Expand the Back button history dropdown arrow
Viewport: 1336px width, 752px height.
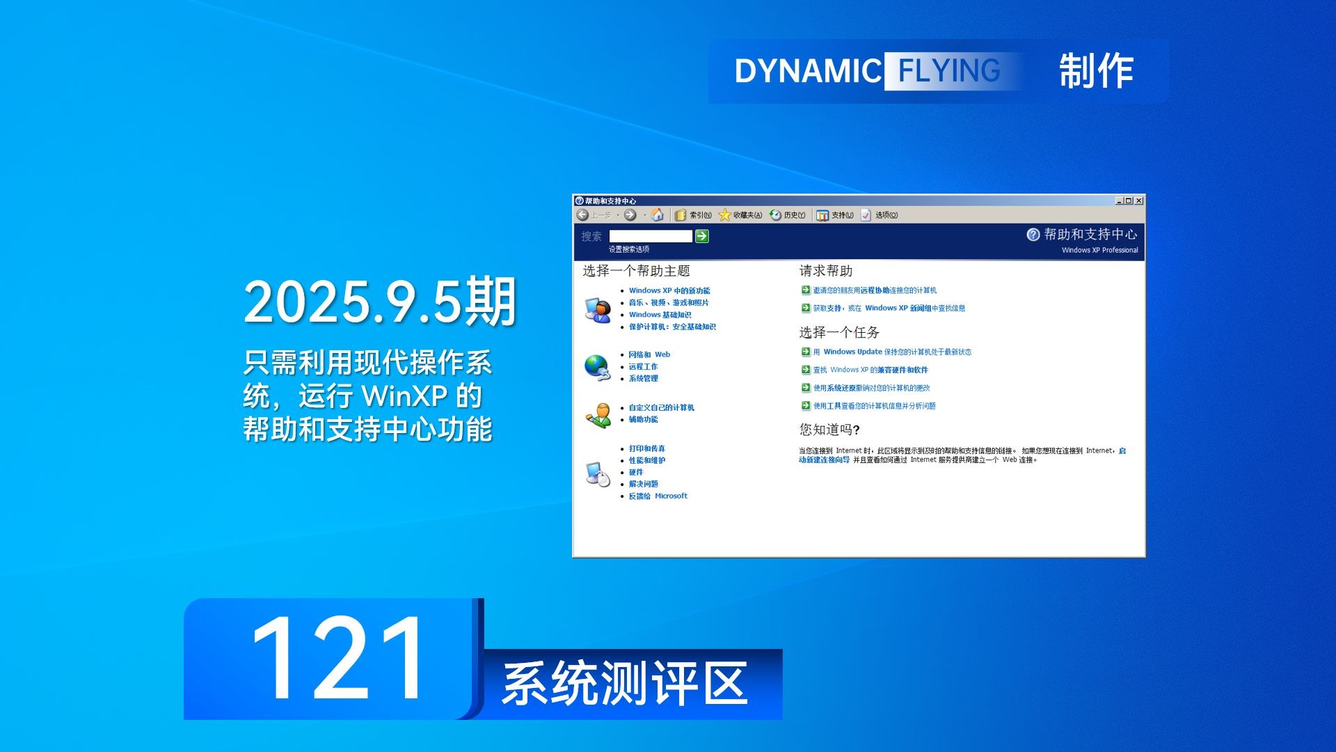pyautogui.click(x=618, y=216)
